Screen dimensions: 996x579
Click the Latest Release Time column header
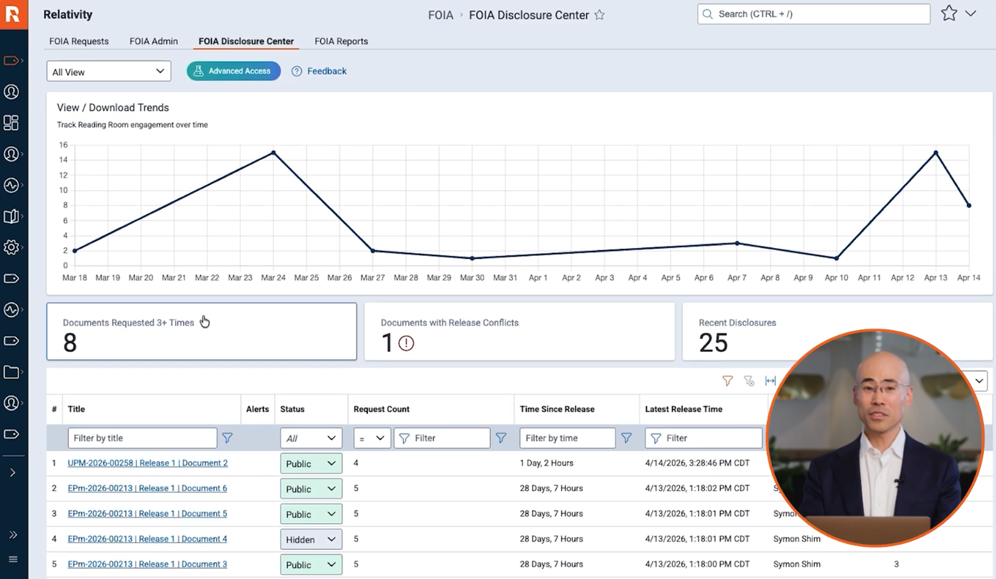click(x=683, y=409)
